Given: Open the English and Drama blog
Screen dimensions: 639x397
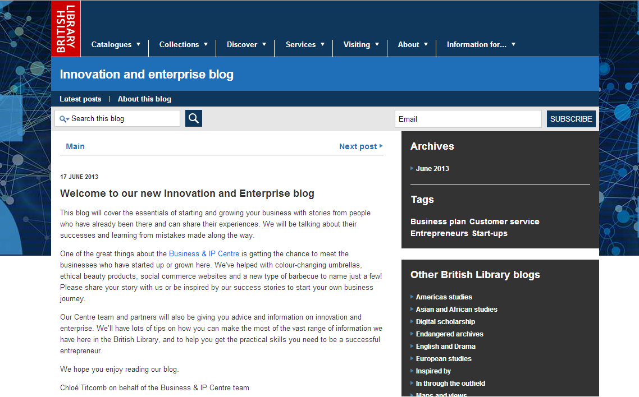Looking at the screenshot, I should point(445,346).
